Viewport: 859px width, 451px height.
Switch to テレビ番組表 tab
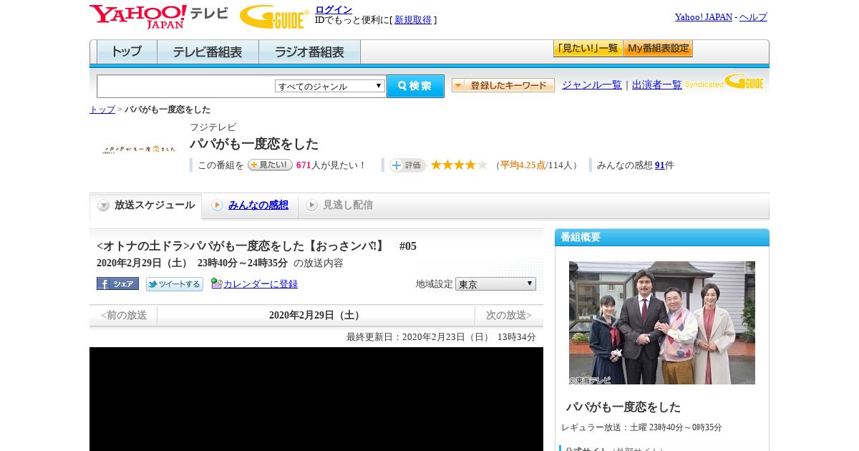[208, 52]
